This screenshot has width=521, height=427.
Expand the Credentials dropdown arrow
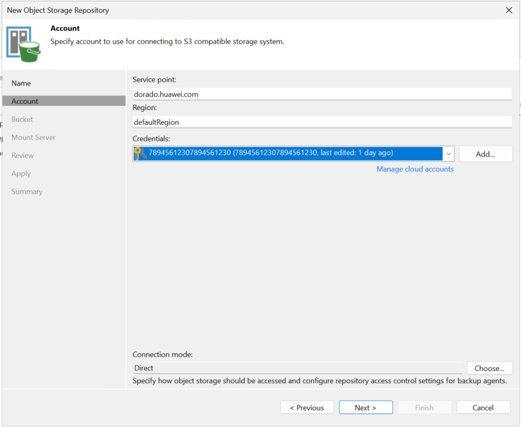tap(448, 154)
